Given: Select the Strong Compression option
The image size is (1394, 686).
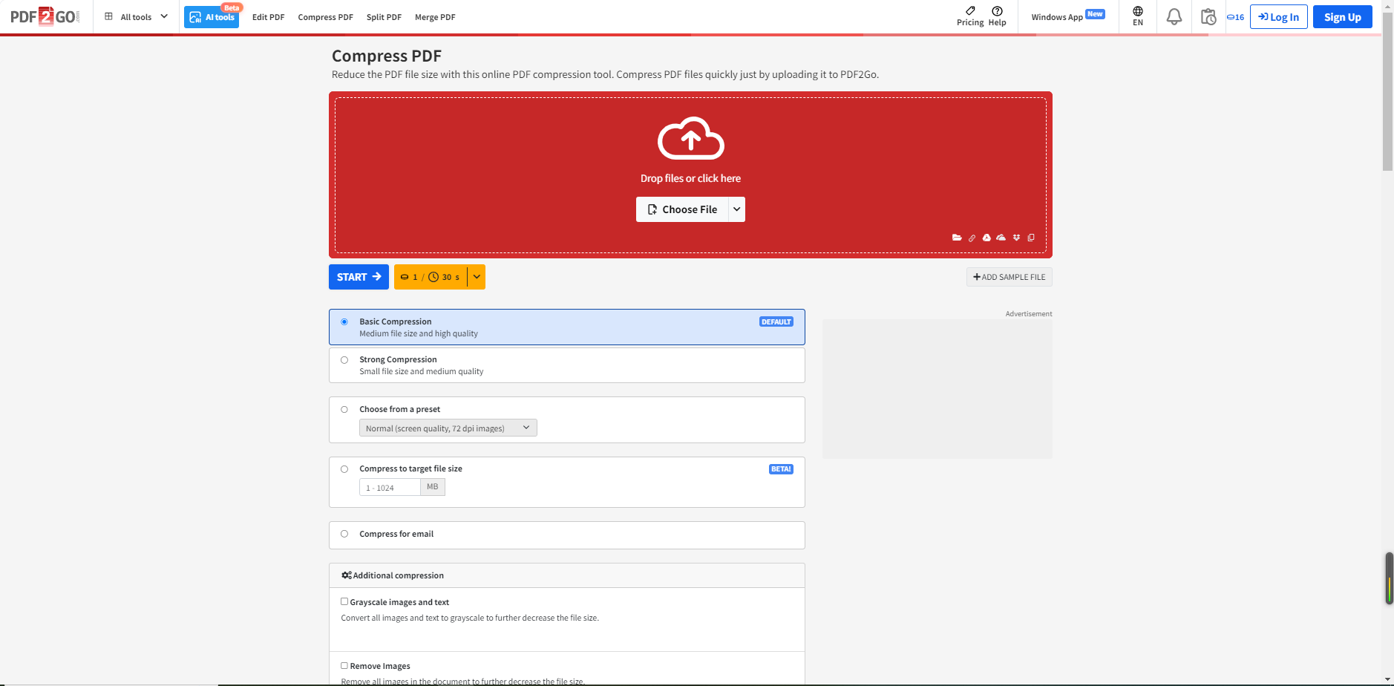Looking at the screenshot, I should point(344,360).
